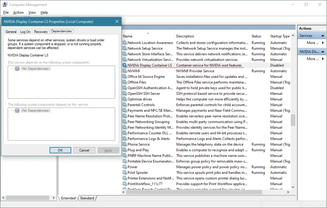Open the File menu

[6, 12]
